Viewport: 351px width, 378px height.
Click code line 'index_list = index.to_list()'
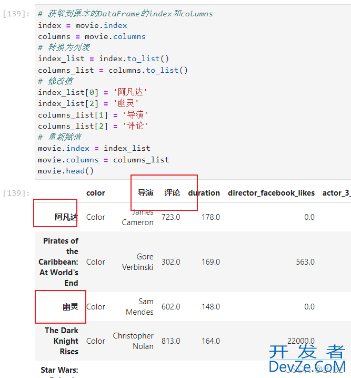pyautogui.click(x=104, y=59)
